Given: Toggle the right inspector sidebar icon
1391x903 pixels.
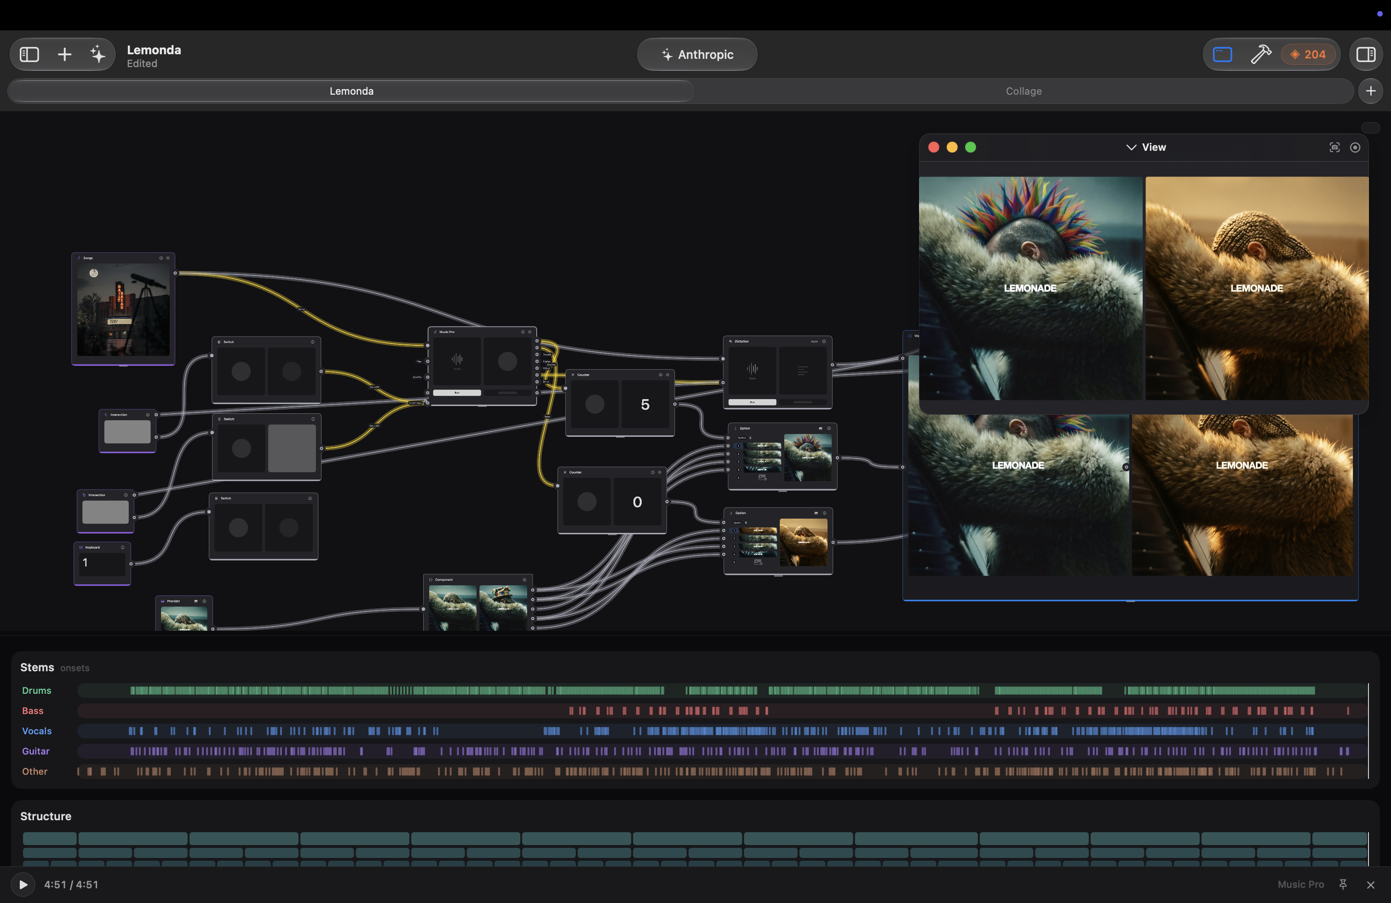Looking at the screenshot, I should coord(1366,54).
